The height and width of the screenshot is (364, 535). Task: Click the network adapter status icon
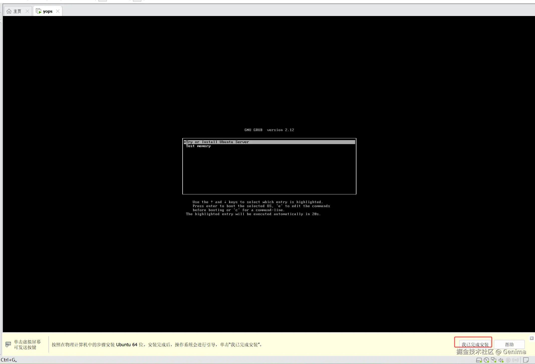[494, 360]
